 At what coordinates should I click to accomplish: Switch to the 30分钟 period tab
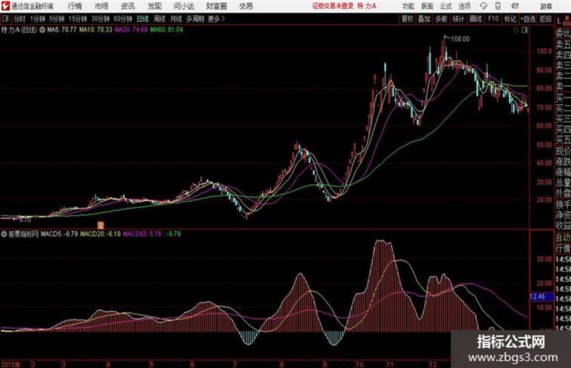point(100,19)
